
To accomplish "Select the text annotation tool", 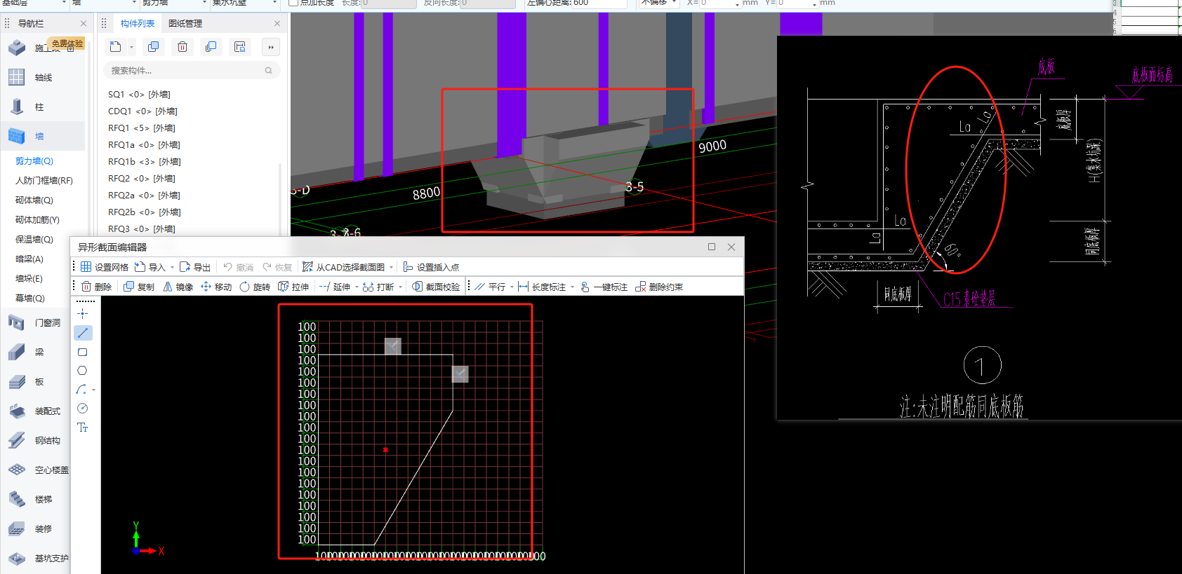I will [x=83, y=428].
